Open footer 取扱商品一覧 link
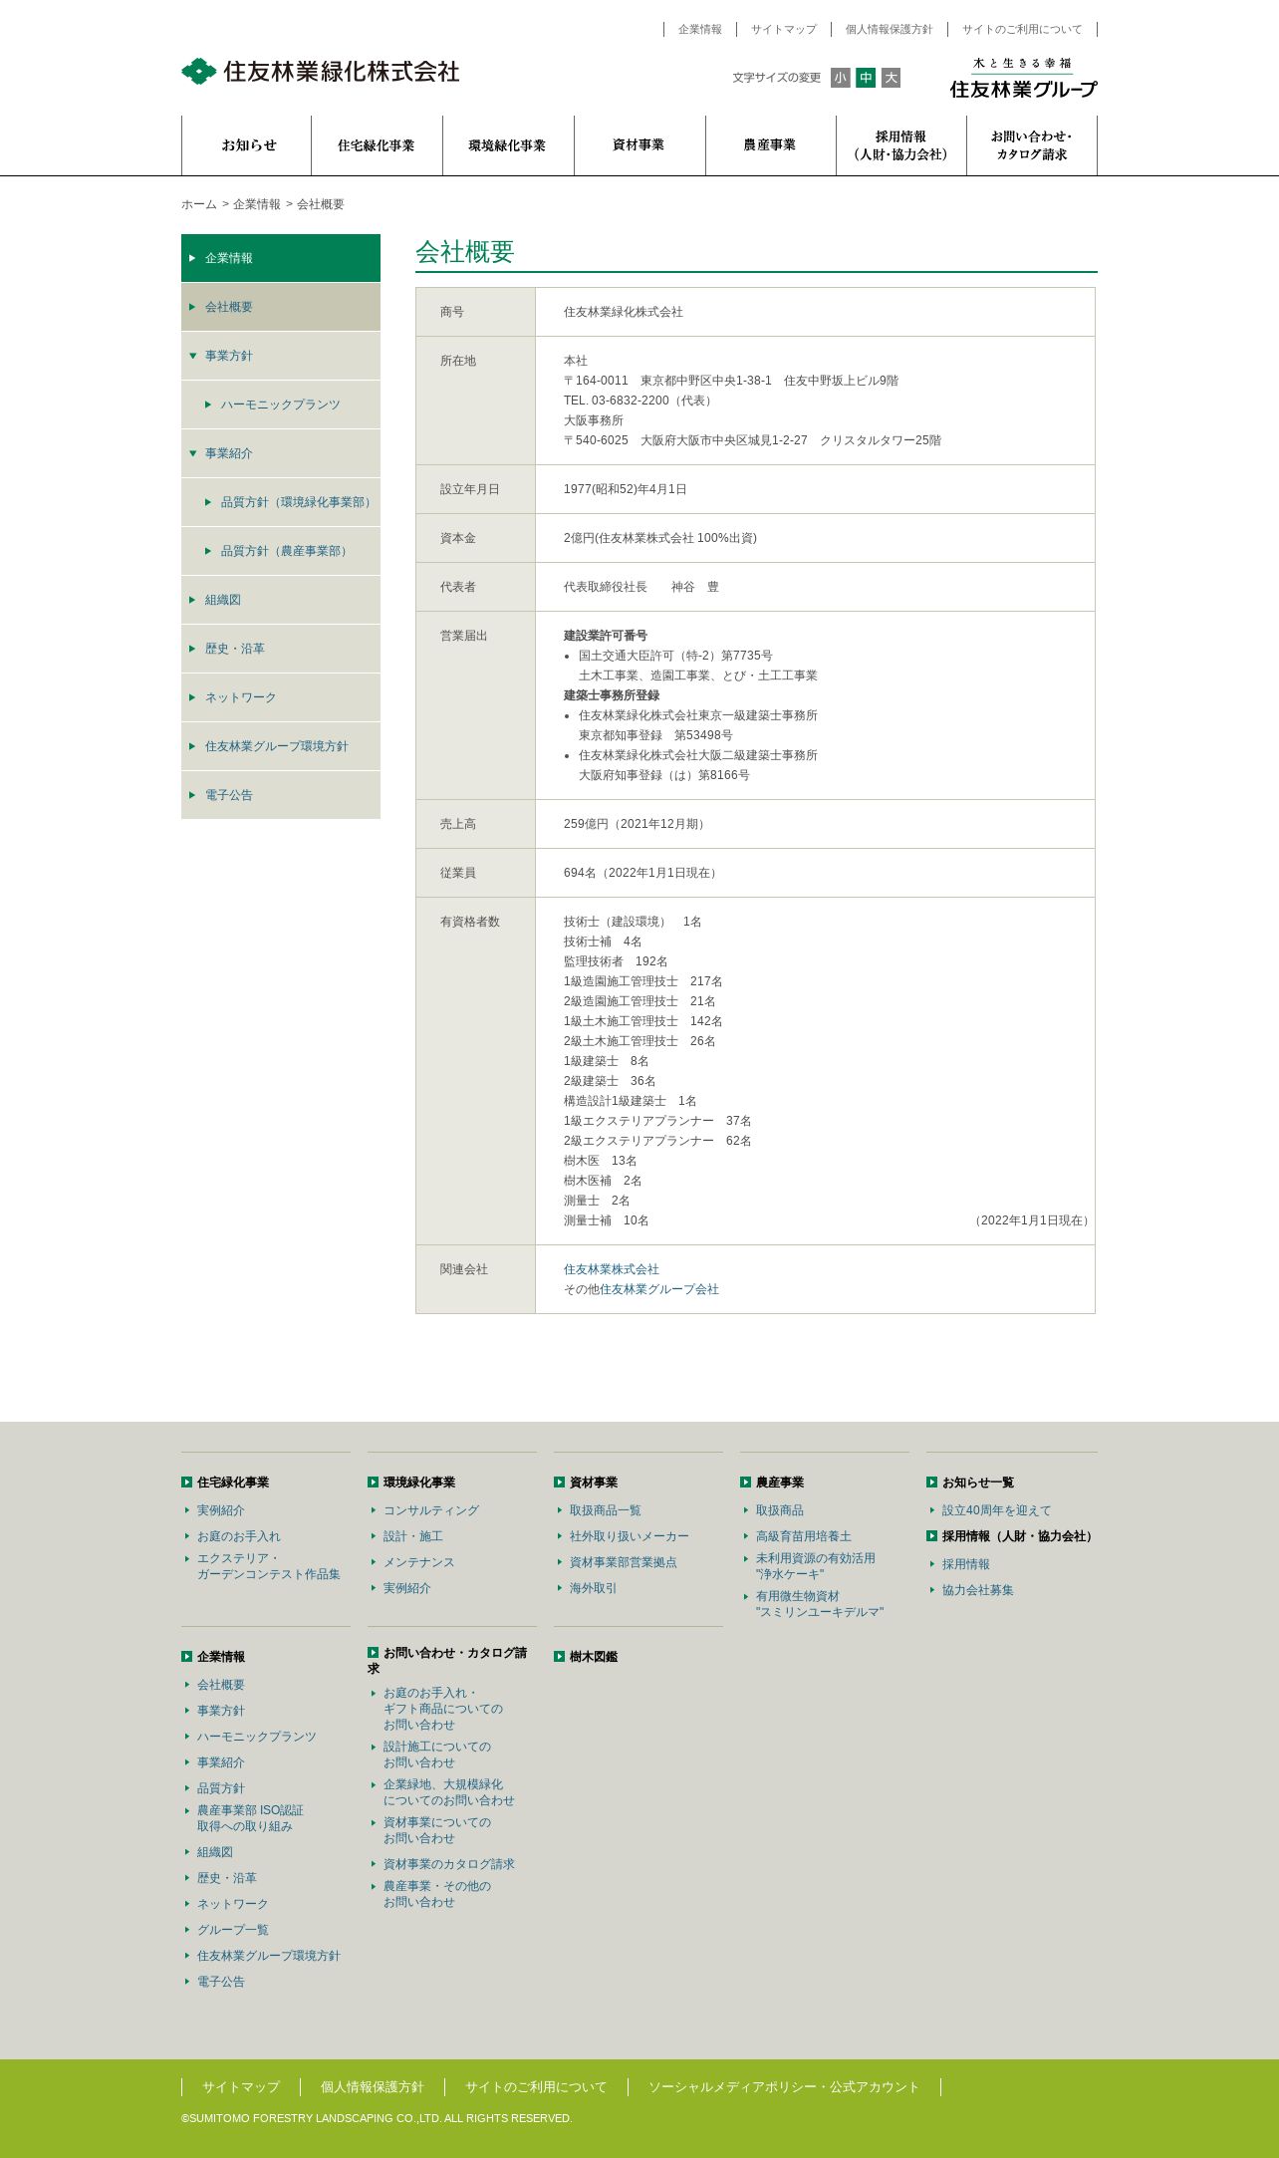 pos(606,1510)
